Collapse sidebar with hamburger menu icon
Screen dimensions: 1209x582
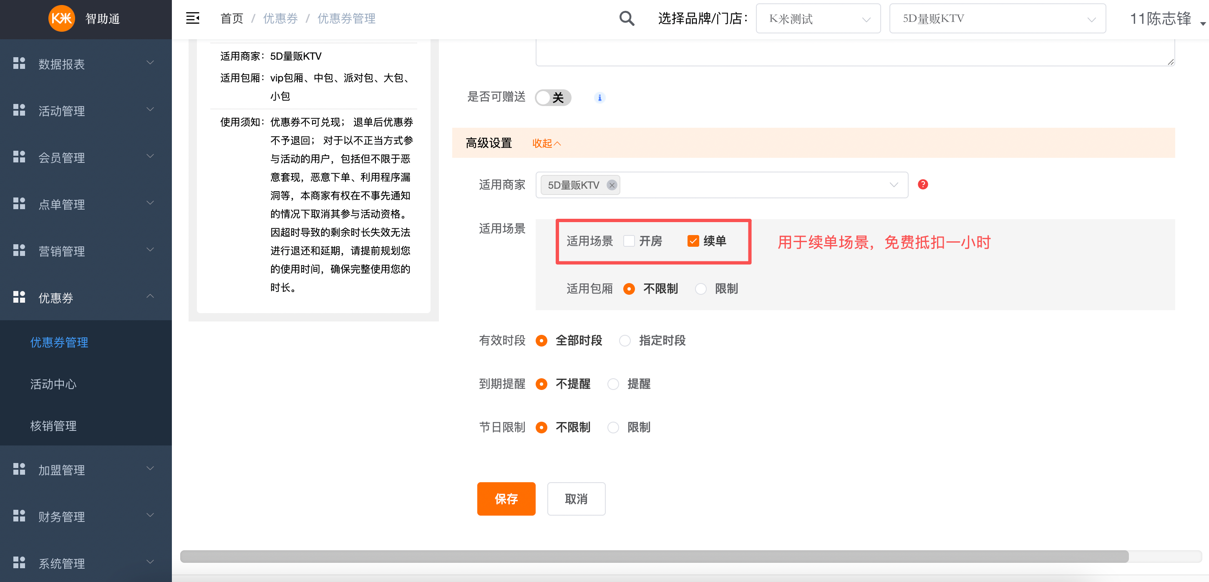click(x=192, y=18)
